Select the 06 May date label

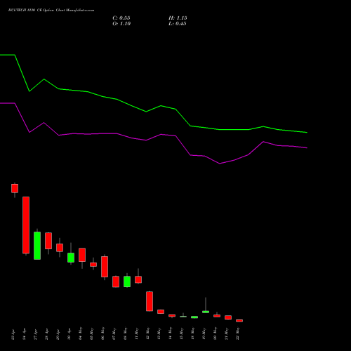(x=103, y=333)
